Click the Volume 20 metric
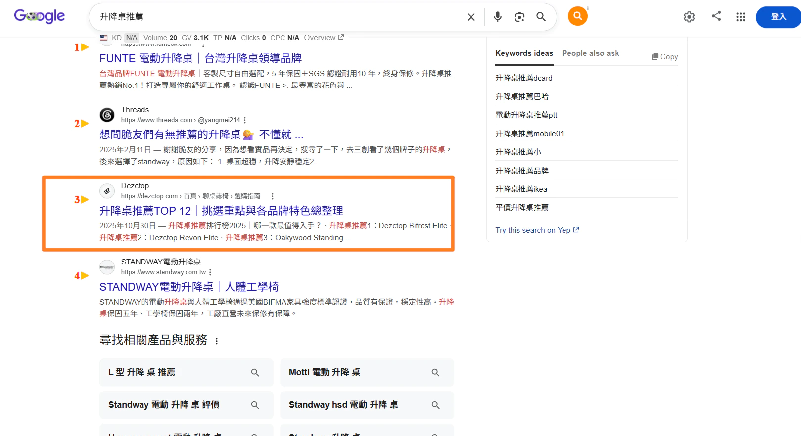This screenshot has height=436, width=801. [160, 38]
